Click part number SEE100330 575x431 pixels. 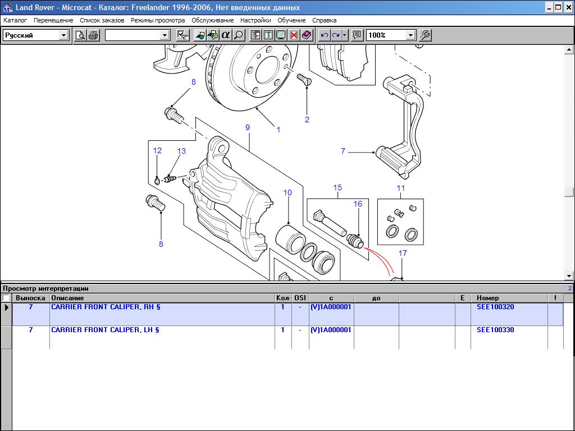(x=495, y=330)
